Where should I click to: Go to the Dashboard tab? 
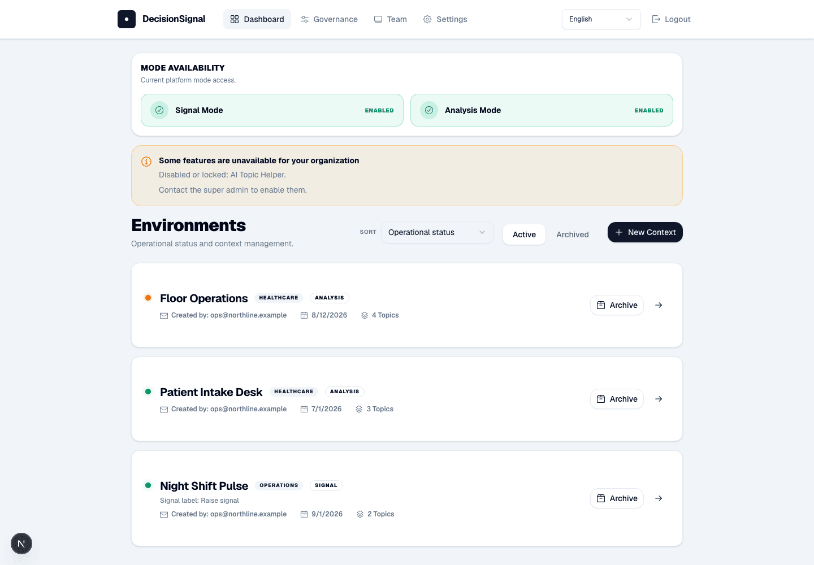click(257, 19)
